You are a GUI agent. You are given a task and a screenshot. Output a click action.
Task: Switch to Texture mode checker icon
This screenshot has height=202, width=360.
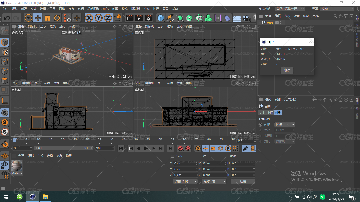tap(5, 52)
